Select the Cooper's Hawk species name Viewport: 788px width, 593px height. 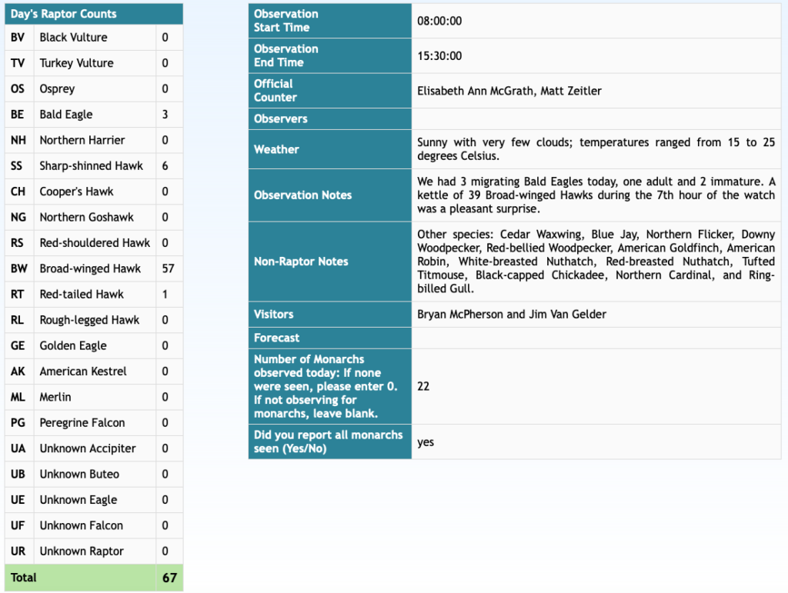point(76,192)
